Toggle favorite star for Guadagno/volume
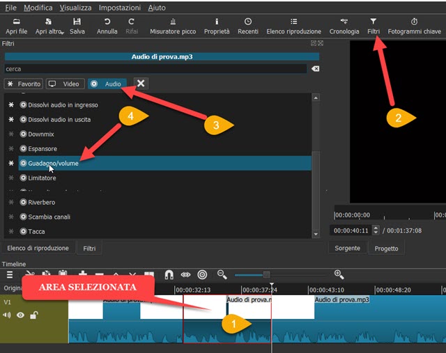This screenshot has width=446, height=353. (11, 163)
